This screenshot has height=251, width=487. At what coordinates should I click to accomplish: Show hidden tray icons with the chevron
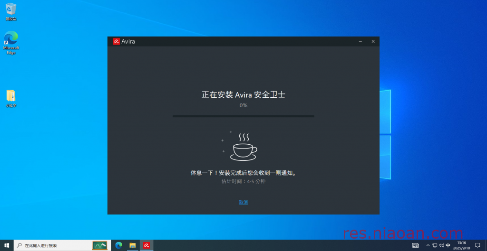[x=428, y=245]
